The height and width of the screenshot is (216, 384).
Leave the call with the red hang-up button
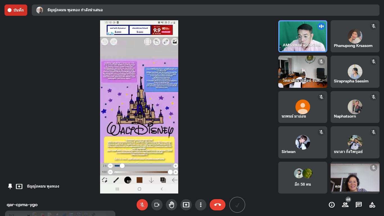click(x=217, y=205)
